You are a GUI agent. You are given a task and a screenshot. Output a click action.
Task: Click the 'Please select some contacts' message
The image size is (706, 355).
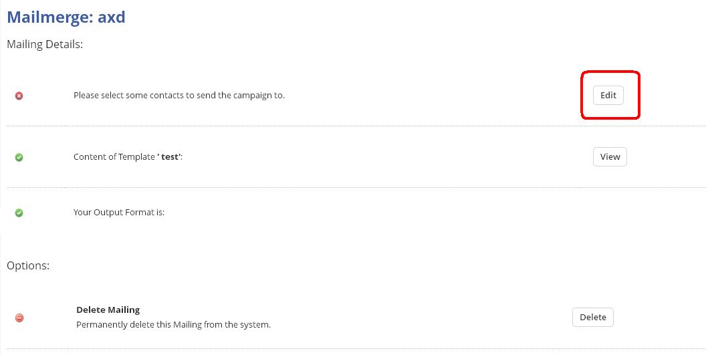tap(179, 95)
